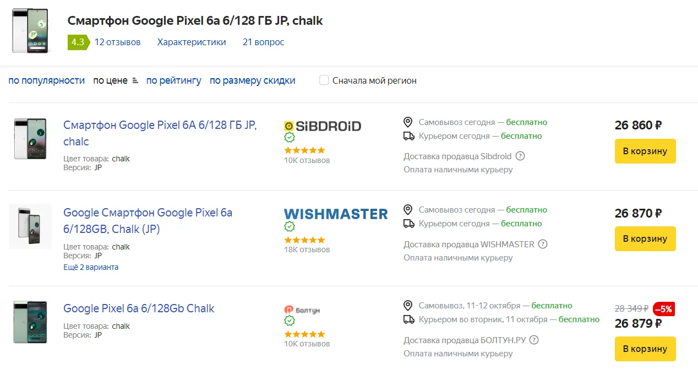This screenshot has width=698, height=369.
Task: Enable the 'Сначала мой регион' checkbox
Action: click(x=324, y=80)
